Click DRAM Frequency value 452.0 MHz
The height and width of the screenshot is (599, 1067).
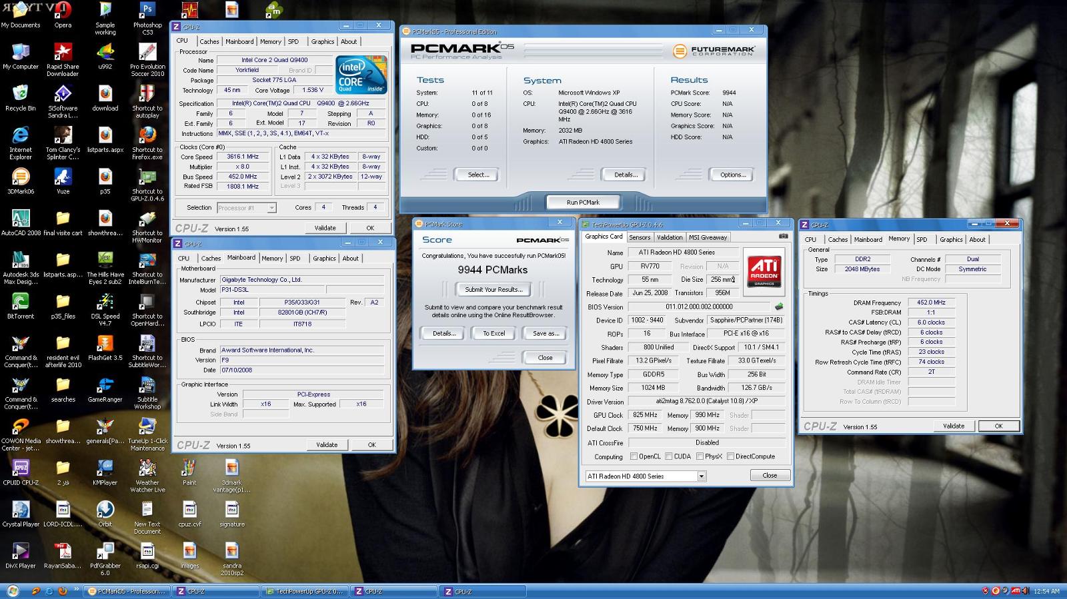pos(931,302)
